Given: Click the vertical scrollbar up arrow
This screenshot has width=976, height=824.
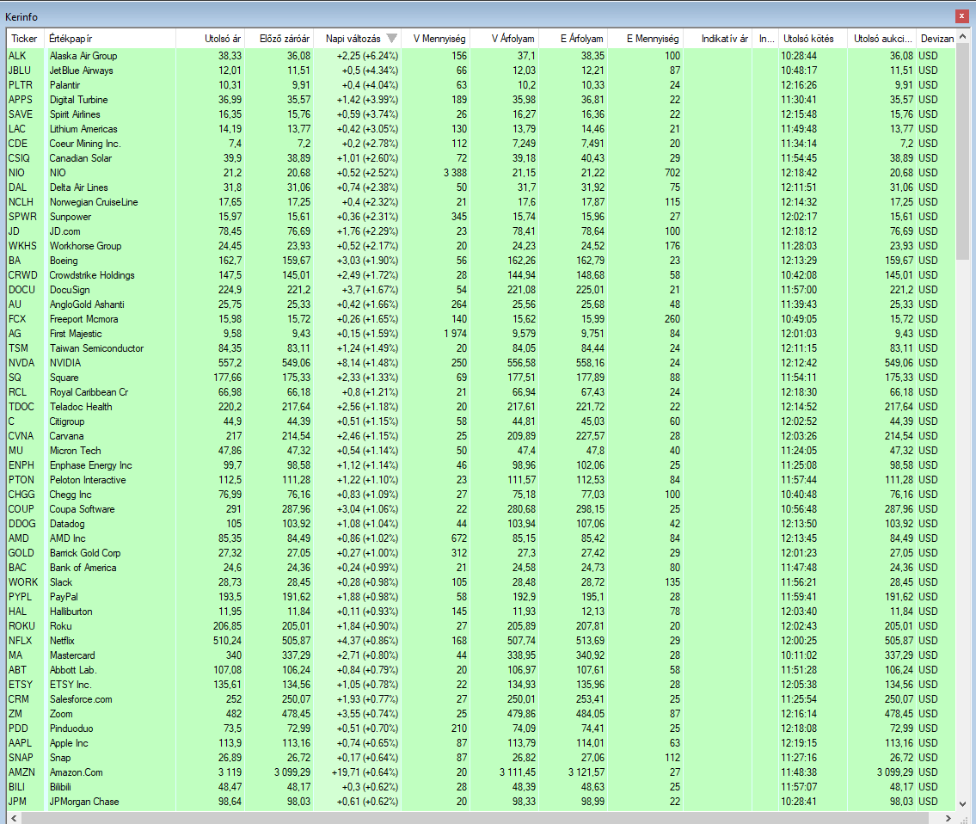Looking at the screenshot, I should [x=962, y=36].
